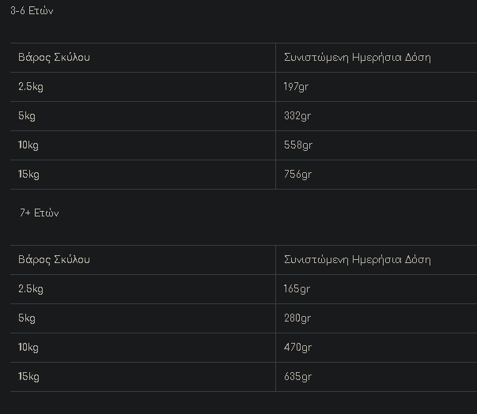This screenshot has width=477, height=414.
Task: Select the 15kg cell beside 756gr
Action: tap(28, 175)
